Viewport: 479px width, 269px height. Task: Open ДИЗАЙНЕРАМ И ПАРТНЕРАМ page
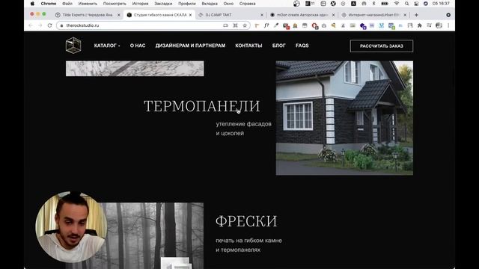click(x=190, y=46)
